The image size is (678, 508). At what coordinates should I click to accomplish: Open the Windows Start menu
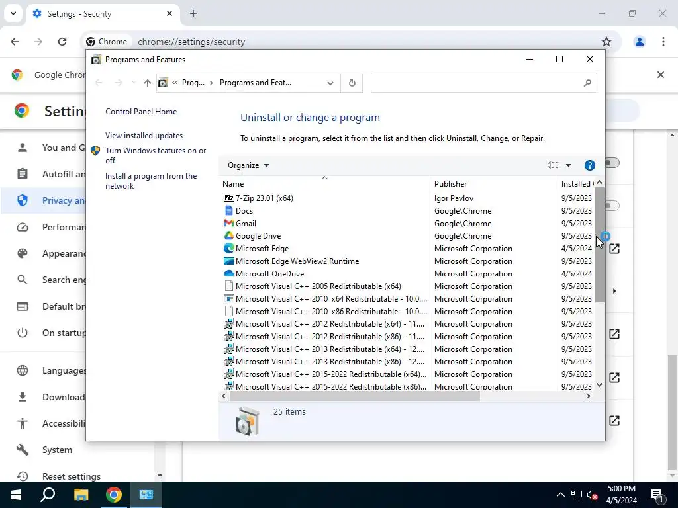point(16,495)
